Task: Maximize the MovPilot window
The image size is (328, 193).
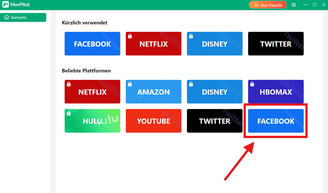Action: pos(314,5)
